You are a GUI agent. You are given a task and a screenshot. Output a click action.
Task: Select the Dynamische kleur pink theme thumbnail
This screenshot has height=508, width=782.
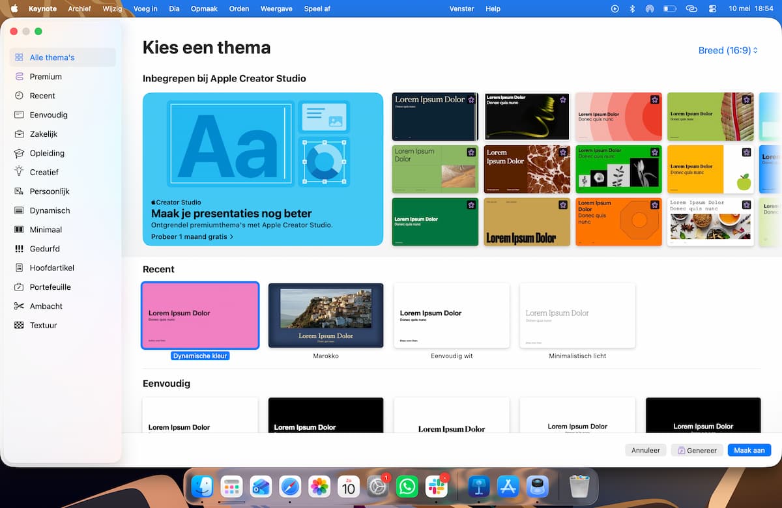coord(200,316)
